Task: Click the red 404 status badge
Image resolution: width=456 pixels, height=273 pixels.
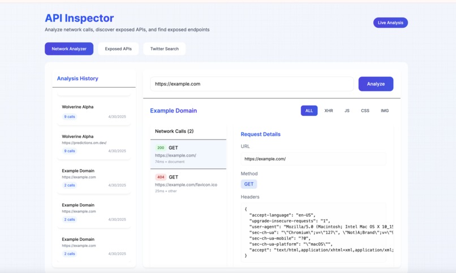Action: (x=161, y=177)
